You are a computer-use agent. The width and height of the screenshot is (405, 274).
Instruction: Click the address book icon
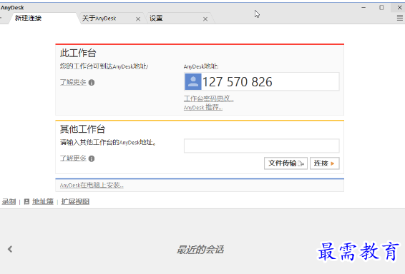point(26,201)
